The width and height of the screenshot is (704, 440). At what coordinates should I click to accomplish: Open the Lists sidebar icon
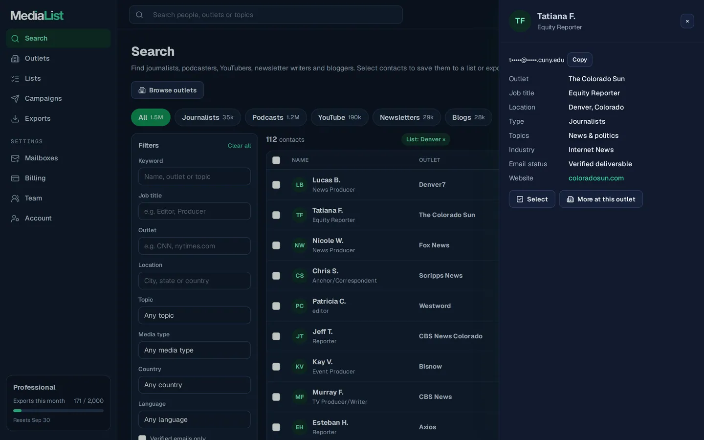(15, 79)
